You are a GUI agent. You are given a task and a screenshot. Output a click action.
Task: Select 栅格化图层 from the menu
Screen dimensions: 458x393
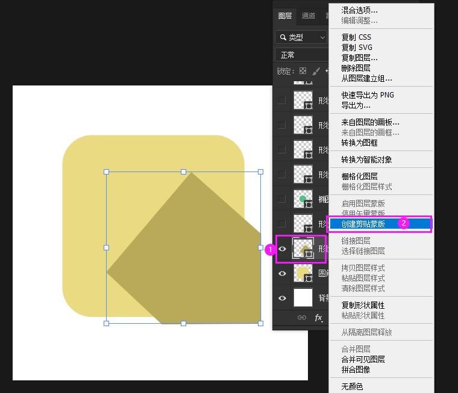[x=359, y=176]
